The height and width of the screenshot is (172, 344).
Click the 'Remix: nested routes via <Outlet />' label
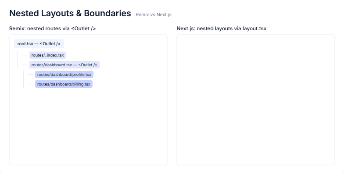pyautogui.click(x=53, y=29)
